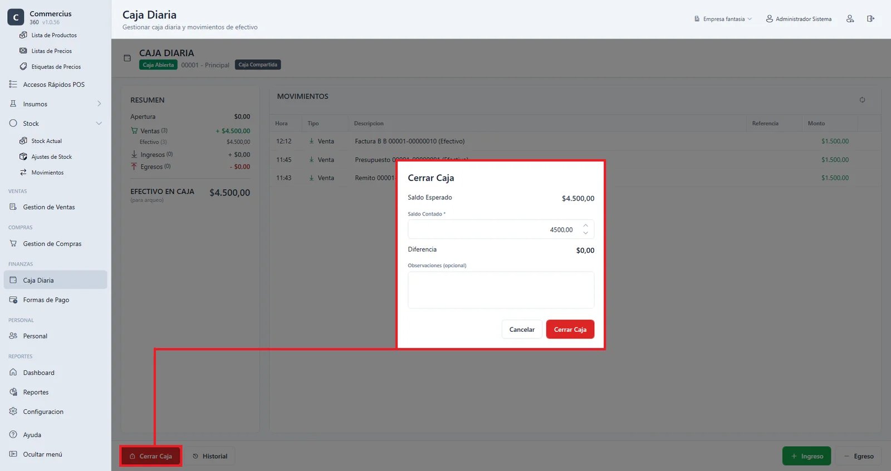Confirm with red Cerrar Caja dialog button

pos(570,330)
